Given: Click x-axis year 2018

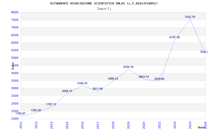Looking at the screenshot, I should 113,125.
